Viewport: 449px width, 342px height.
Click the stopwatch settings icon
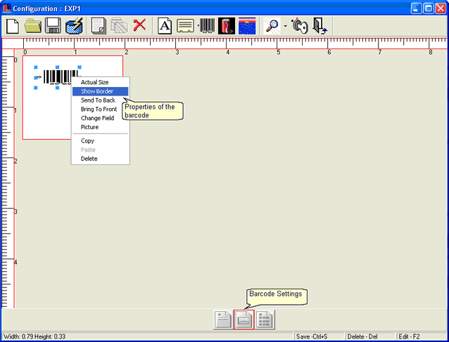click(x=300, y=26)
